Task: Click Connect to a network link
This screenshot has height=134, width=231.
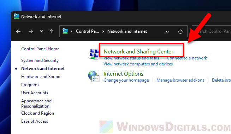Action: [x=187, y=58]
